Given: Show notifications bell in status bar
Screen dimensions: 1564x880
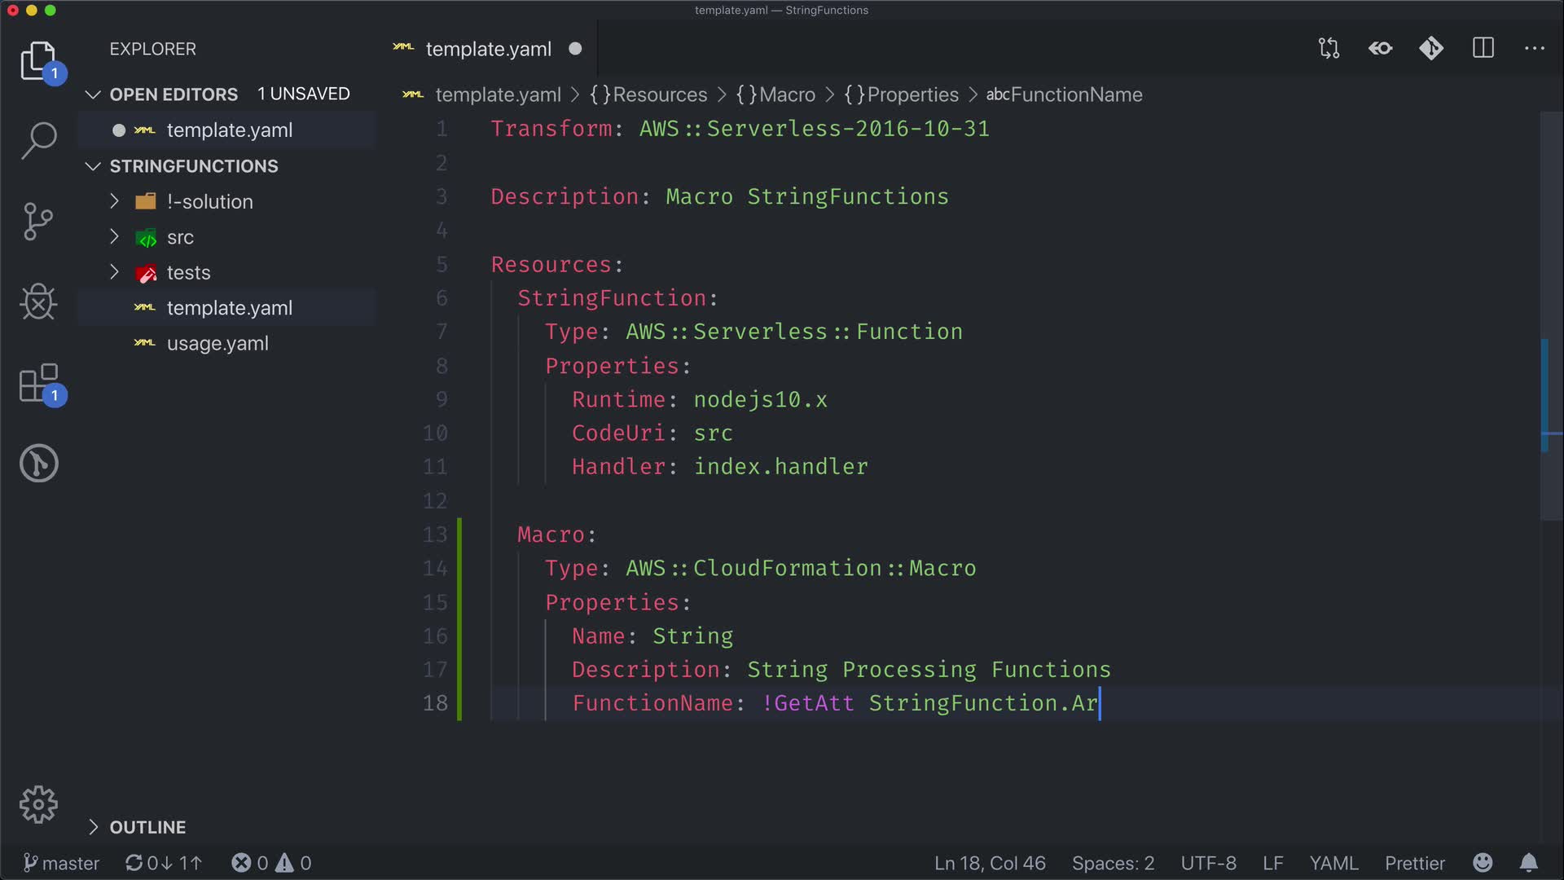Looking at the screenshot, I should (x=1529, y=863).
